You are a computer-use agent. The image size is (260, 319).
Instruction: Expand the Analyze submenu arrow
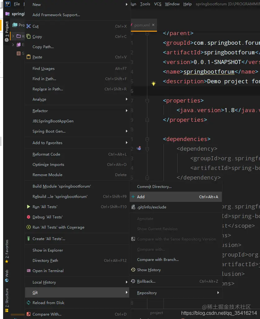coord(127,99)
